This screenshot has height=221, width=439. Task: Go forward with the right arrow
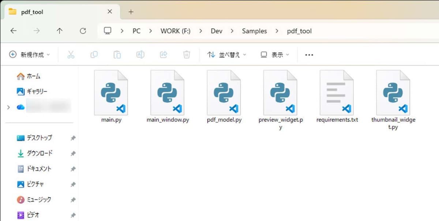[x=37, y=31]
